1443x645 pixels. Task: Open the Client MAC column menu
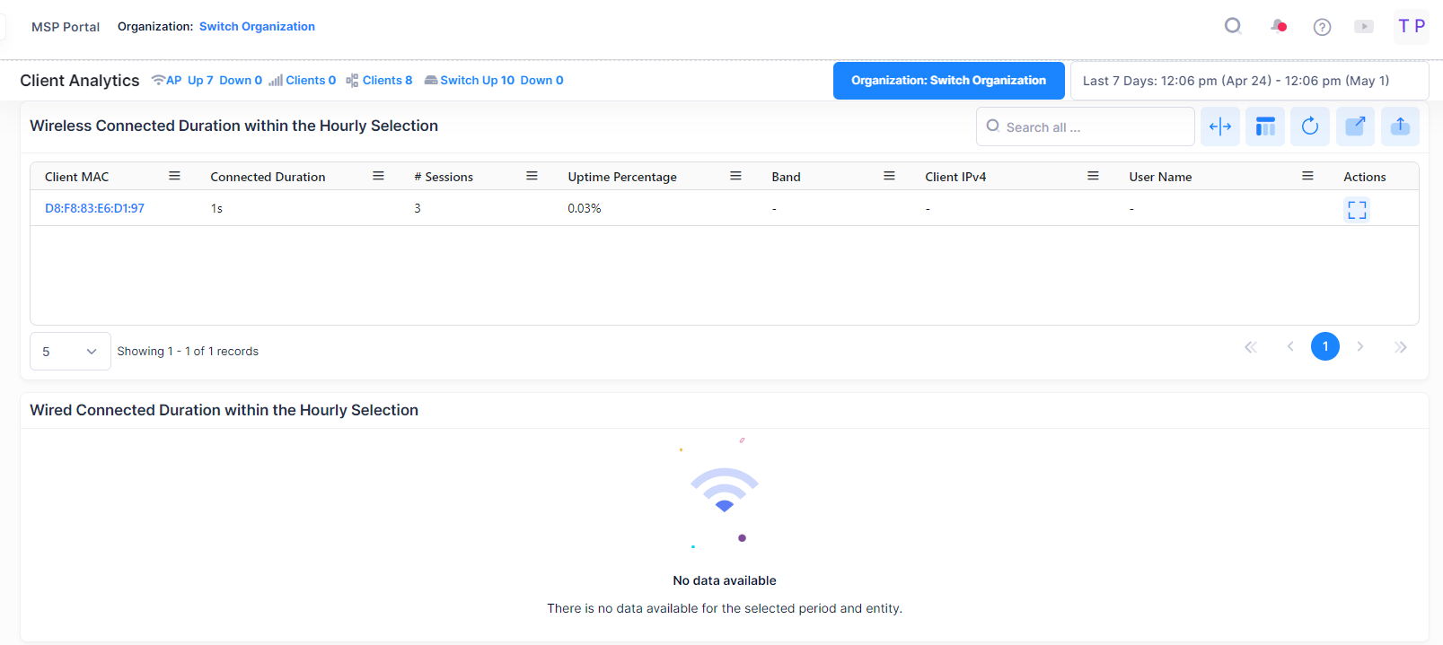174,177
